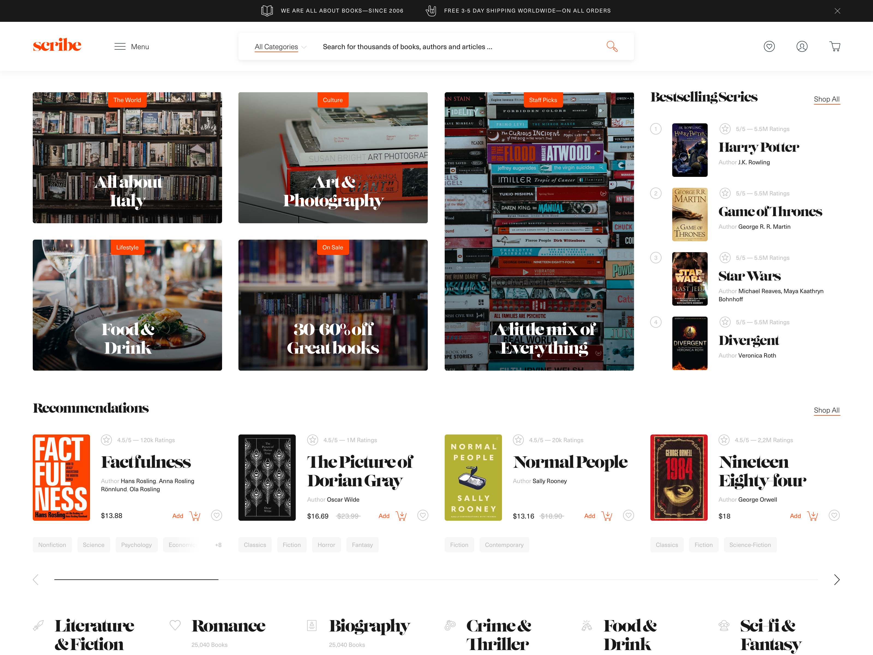Expand the +8 more tags for Factfulness

(x=218, y=545)
